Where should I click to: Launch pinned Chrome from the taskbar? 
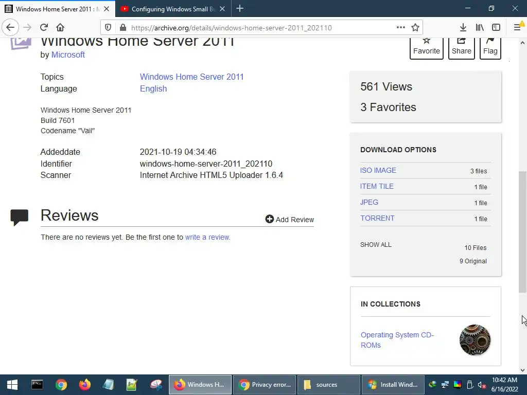[61, 385]
